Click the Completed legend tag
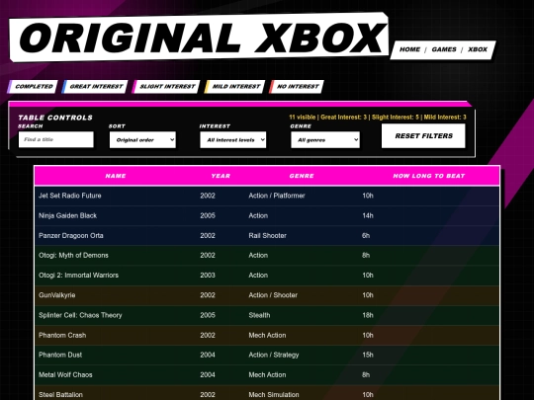Screen dimensions: 534x400 click(x=33, y=86)
